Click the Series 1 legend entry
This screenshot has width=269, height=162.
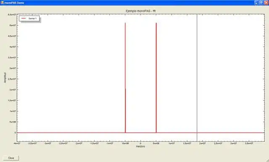29,19
